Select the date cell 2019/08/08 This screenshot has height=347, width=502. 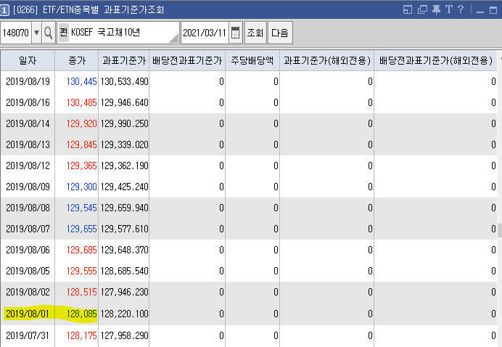28,208
